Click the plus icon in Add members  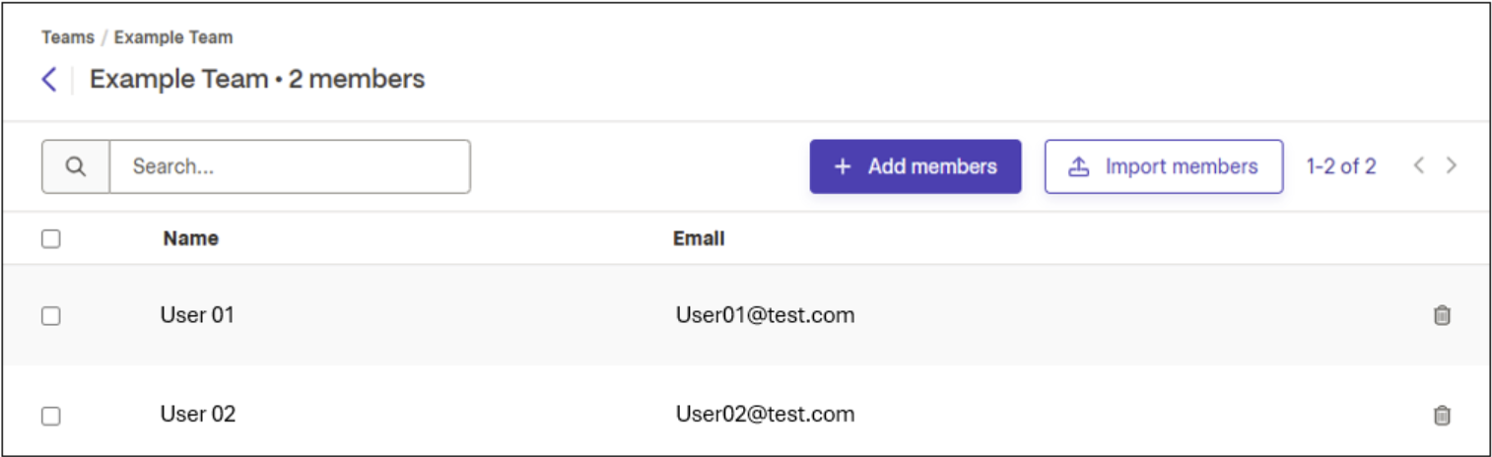point(843,166)
